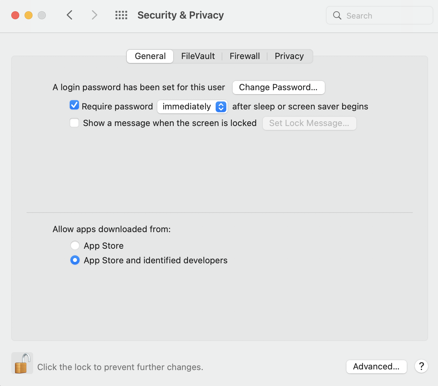Open the Firewall tab

coord(245,56)
